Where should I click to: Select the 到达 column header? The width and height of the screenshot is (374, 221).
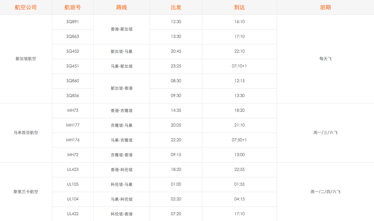coord(239,7)
